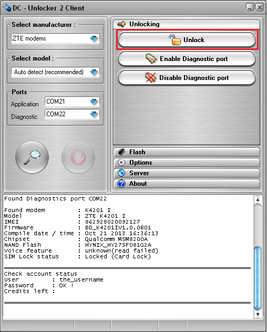Viewport: 267px width, 332px height.
Task: Click the DC-Unlocker app icon in title bar
Action: coord(7,8)
